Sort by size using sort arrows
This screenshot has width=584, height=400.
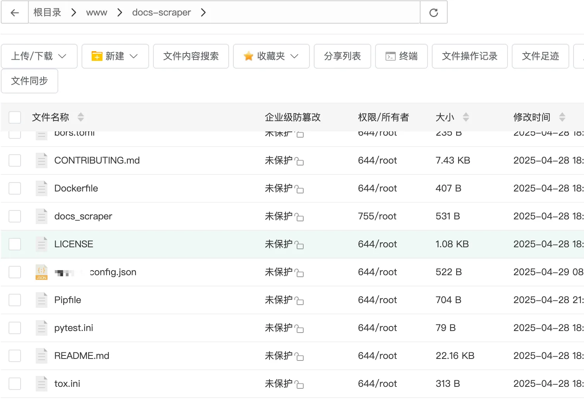point(466,117)
